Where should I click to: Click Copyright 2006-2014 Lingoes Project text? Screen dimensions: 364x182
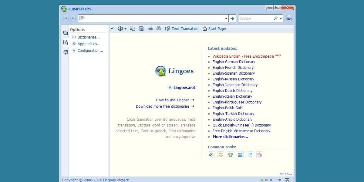coord(95,180)
